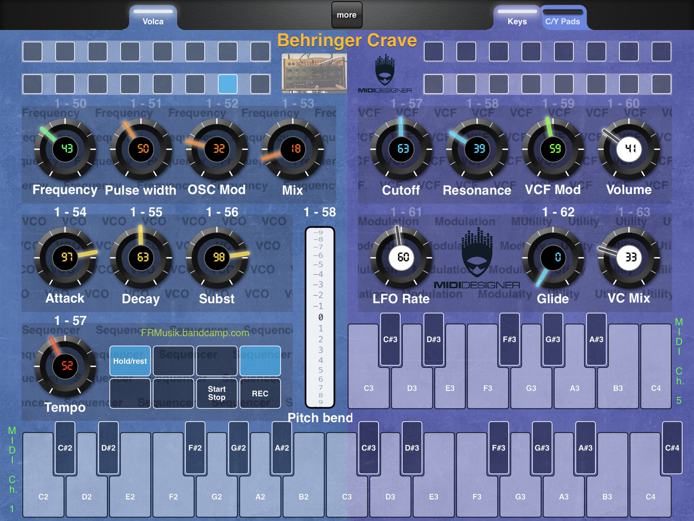This screenshot has width=694, height=521.
Task: Click the Attack knob showing 97
Action: pyautogui.click(x=65, y=257)
